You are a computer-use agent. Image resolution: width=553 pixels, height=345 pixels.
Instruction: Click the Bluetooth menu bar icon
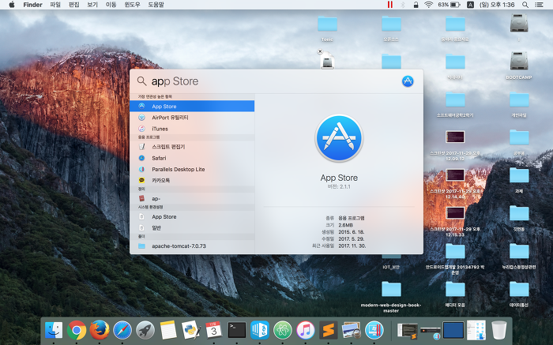pyautogui.click(x=403, y=5)
